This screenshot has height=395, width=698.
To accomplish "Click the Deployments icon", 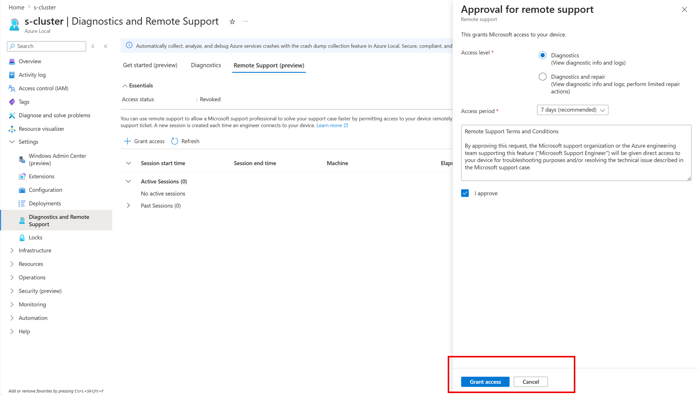I will click(22, 203).
